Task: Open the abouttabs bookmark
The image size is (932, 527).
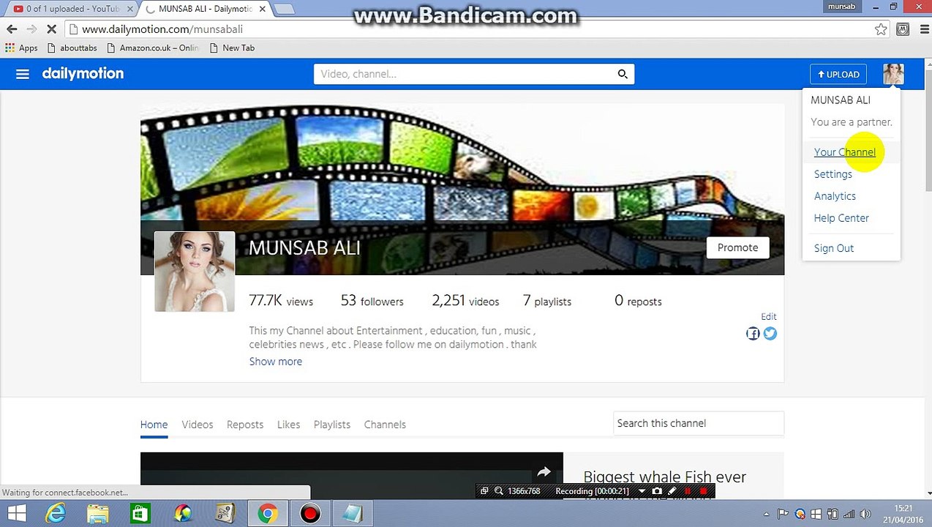Action: click(72, 48)
